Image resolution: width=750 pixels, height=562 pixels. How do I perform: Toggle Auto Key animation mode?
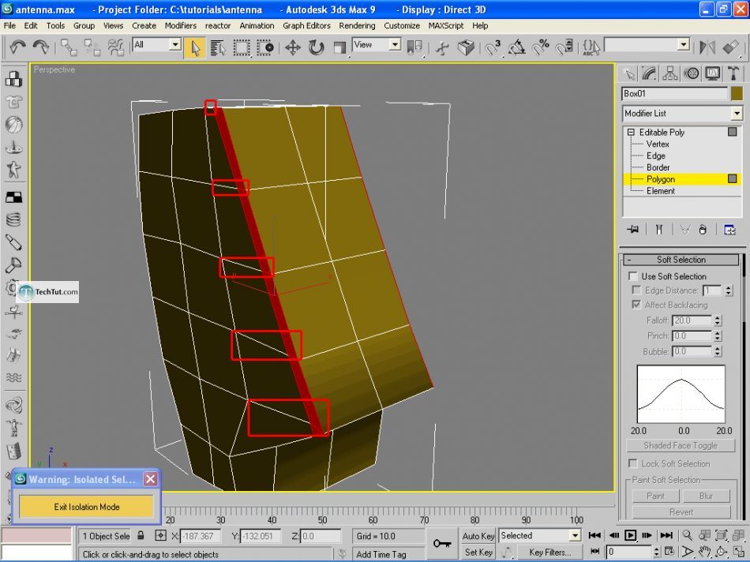tap(478, 536)
